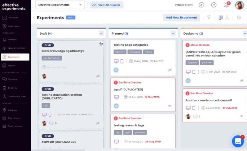Open testing research tags experiment
Viewport: 247px width, 151px height.
129,125
